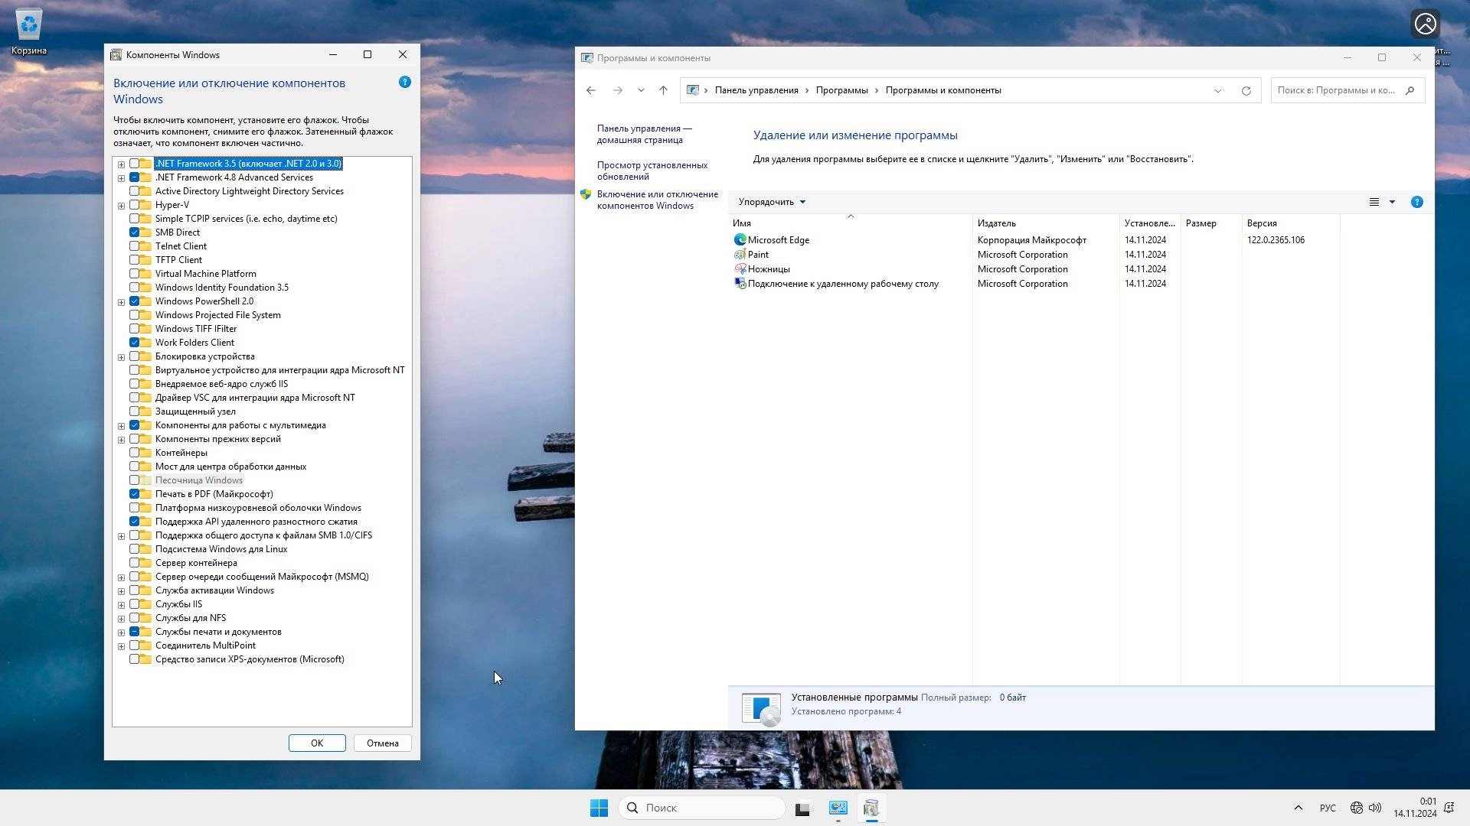
Task: Open Просмотр установленных обновлений link
Action: click(652, 171)
